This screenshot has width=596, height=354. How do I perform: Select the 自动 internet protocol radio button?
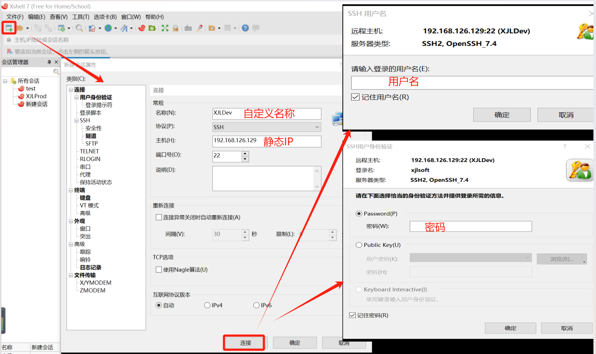(x=159, y=306)
